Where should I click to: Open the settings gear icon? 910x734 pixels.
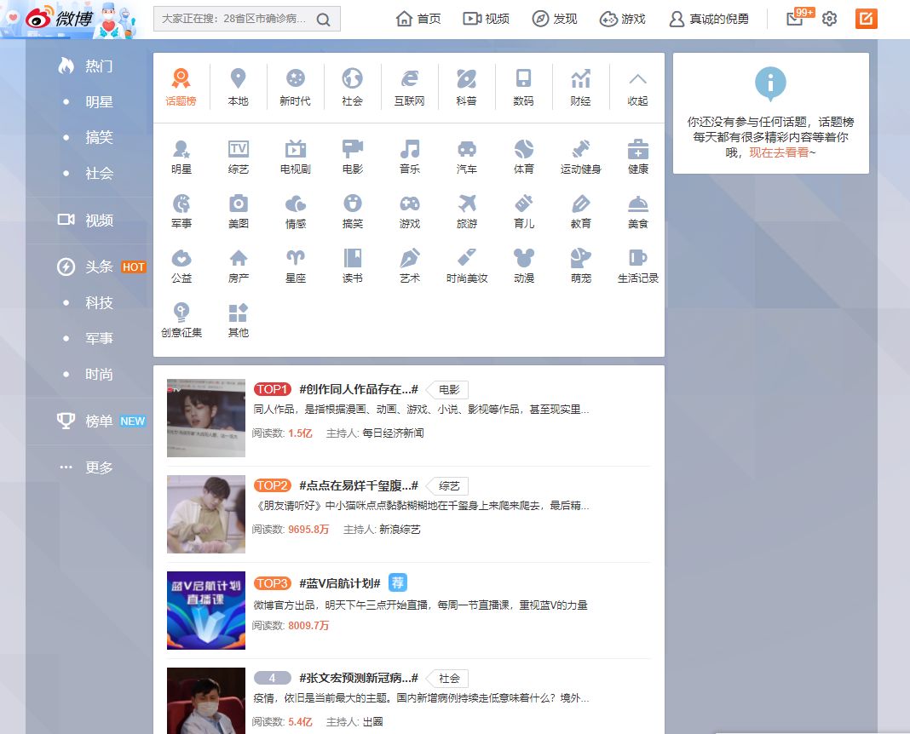[829, 19]
